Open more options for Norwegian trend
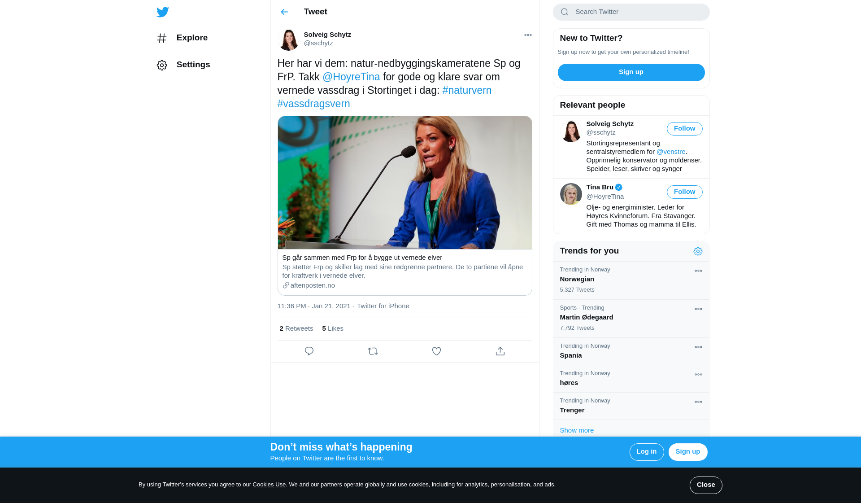The width and height of the screenshot is (861, 503). click(x=698, y=271)
